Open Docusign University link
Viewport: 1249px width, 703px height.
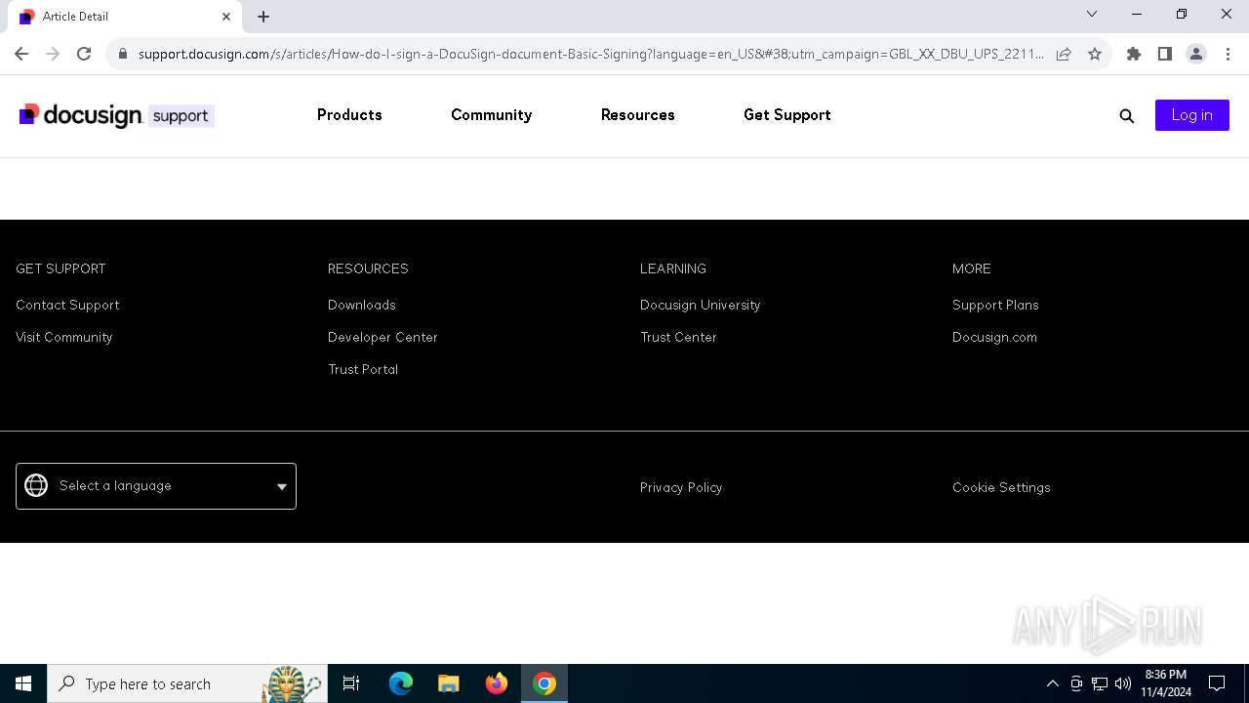pos(701,305)
